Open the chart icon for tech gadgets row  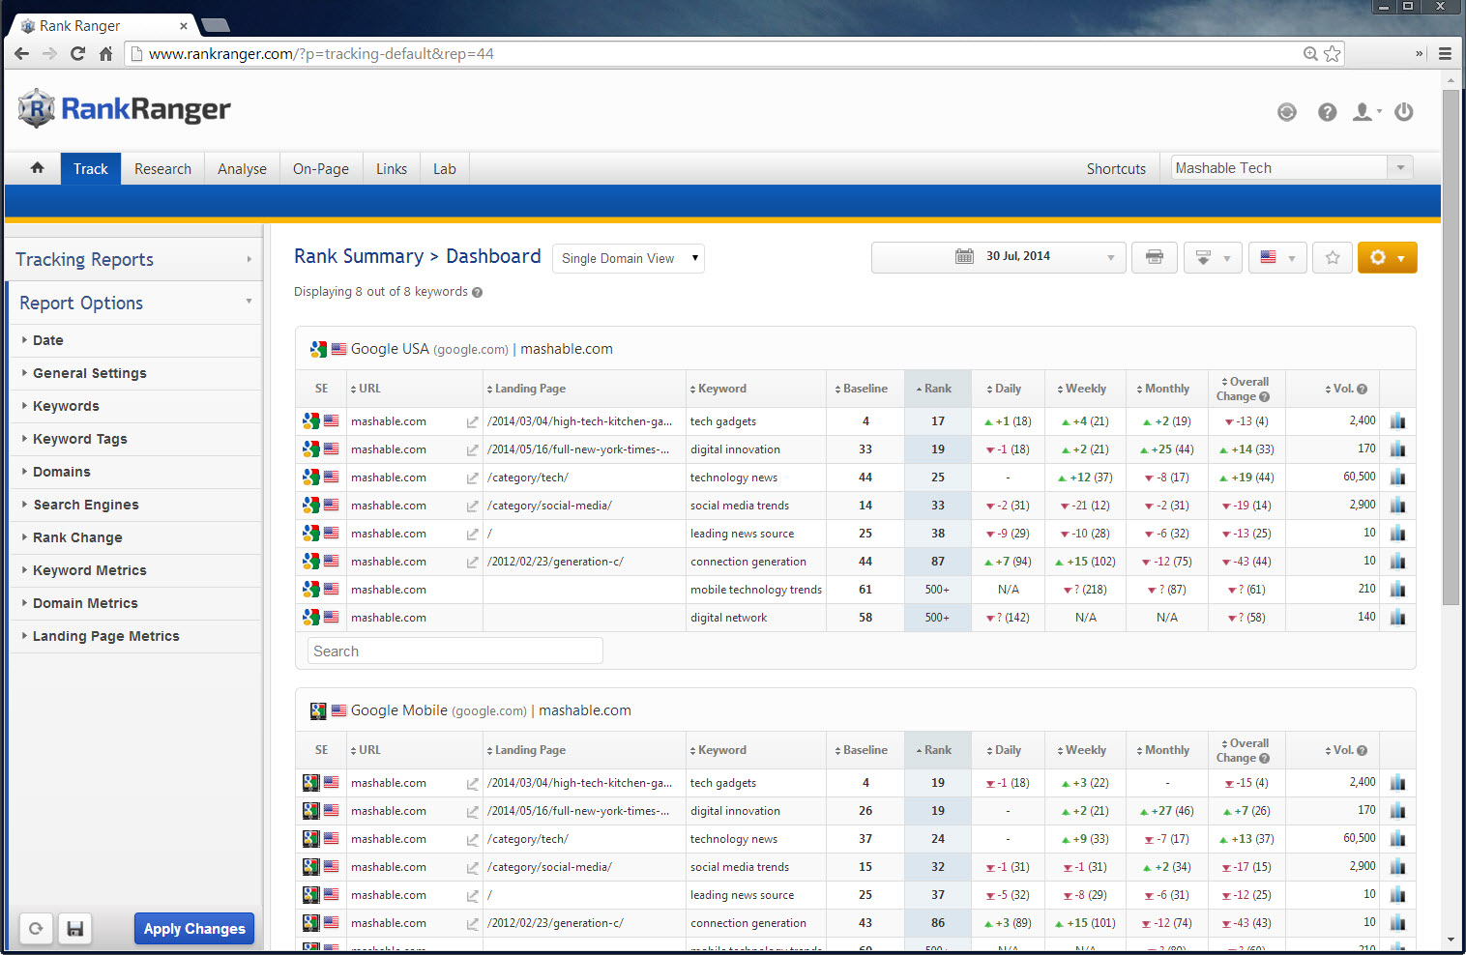1397,421
